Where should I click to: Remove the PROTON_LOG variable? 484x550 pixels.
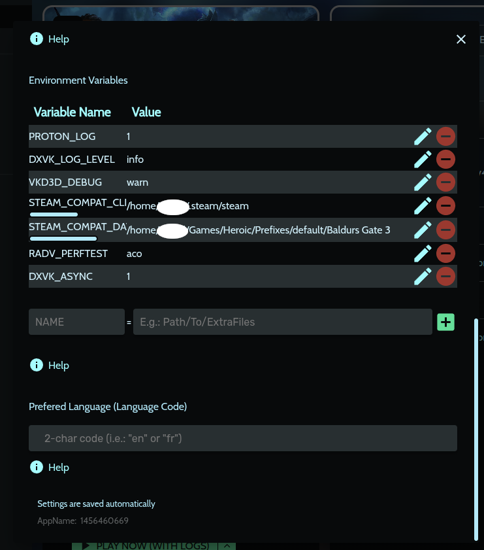click(x=445, y=136)
